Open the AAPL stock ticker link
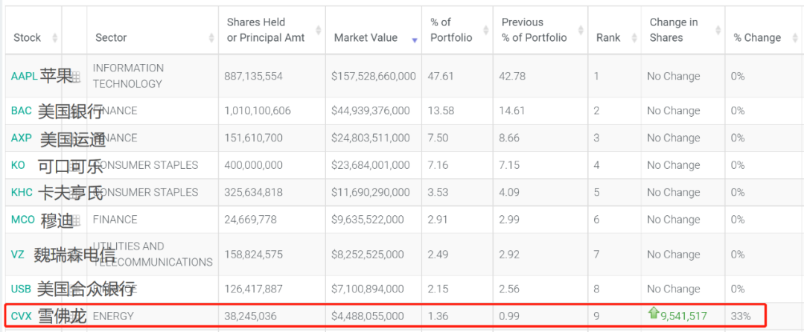This screenshot has height=332, width=804. coord(23,76)
